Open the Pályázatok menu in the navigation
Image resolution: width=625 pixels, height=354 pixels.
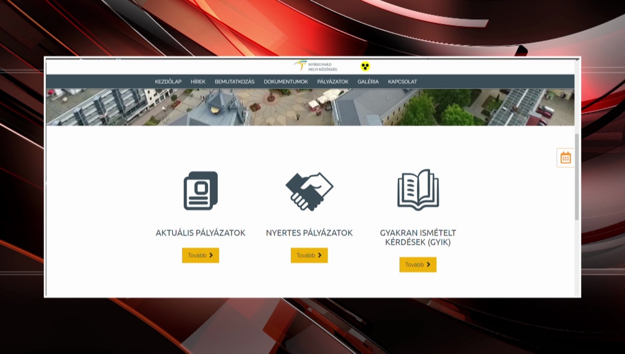(x=333, y=81)
